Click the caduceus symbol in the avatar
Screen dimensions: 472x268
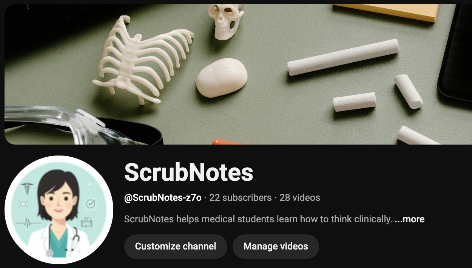point(28,188)
